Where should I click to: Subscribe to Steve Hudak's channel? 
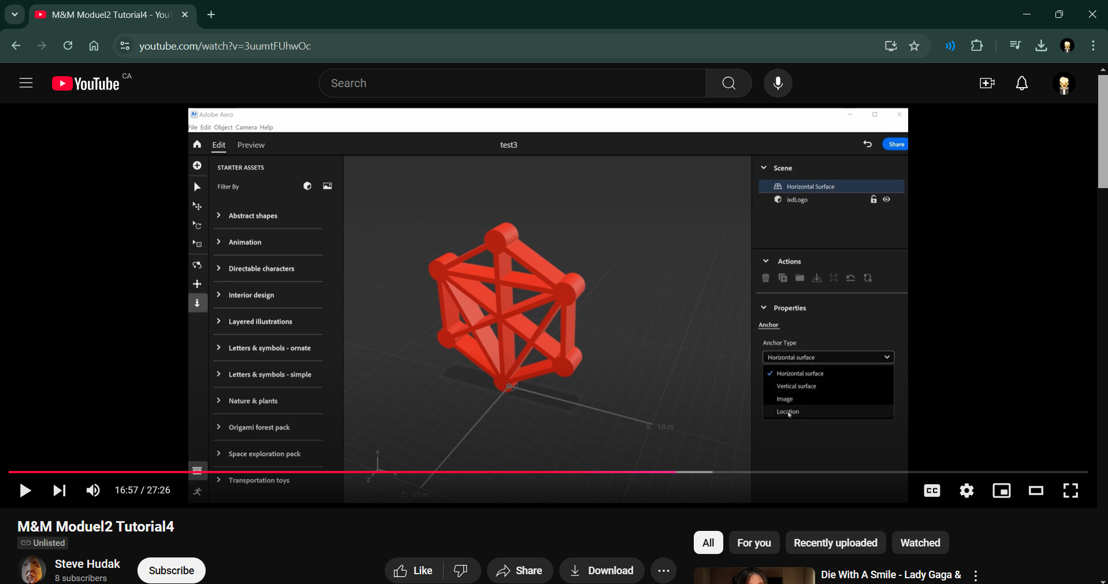[170, 570]
